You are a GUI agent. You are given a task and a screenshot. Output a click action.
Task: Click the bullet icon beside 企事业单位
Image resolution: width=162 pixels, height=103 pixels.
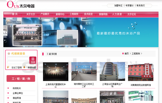(x=8, y=93)
